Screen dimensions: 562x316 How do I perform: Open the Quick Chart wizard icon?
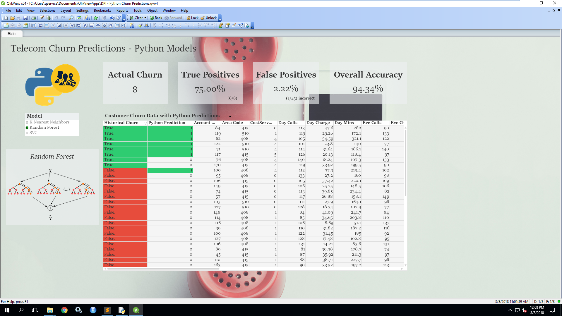(88, 18)
